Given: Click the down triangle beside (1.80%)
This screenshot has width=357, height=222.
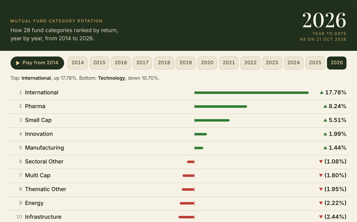Looking at the screenshot, I should 321,176.
